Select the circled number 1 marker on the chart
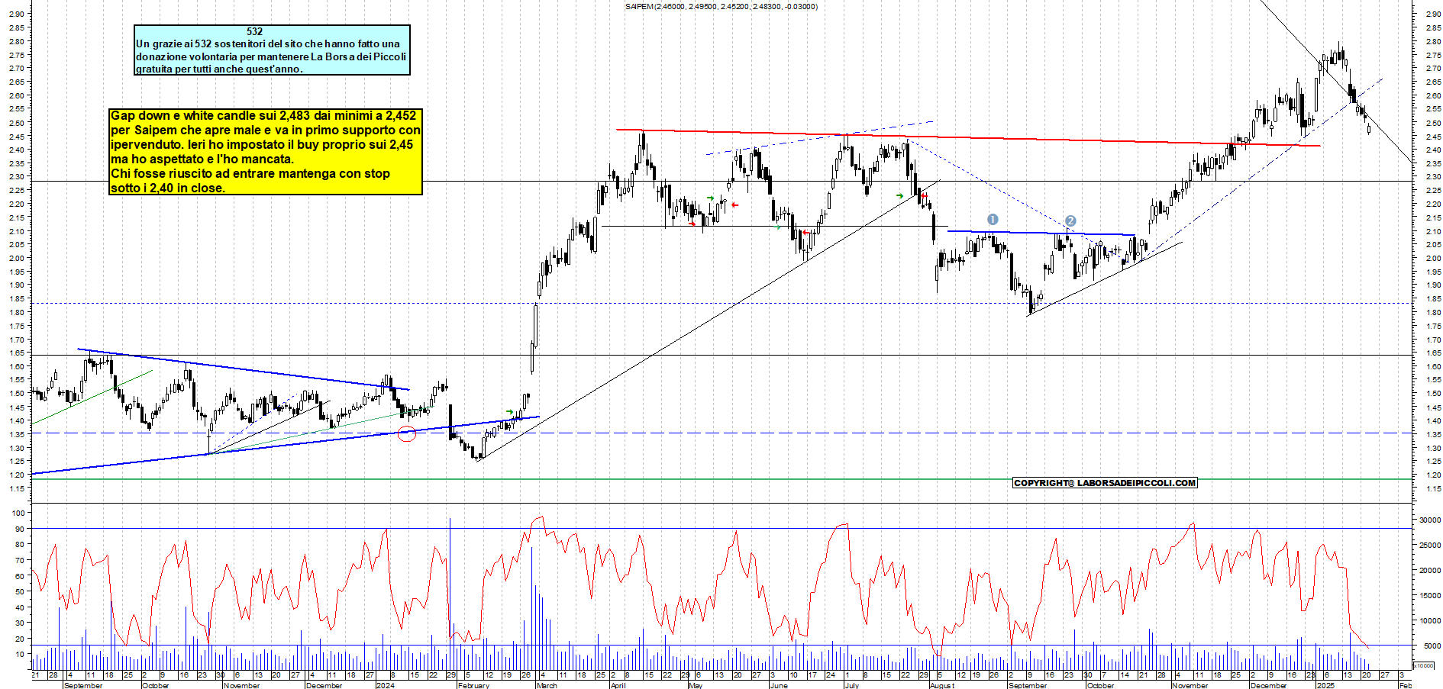The width and height of the screenshot is (1443, 689). point(993,220)
